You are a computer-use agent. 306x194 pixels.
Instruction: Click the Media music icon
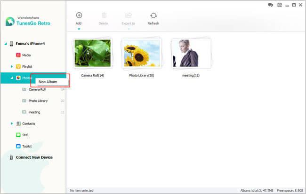pyautogui.click(x=18, y=55)
